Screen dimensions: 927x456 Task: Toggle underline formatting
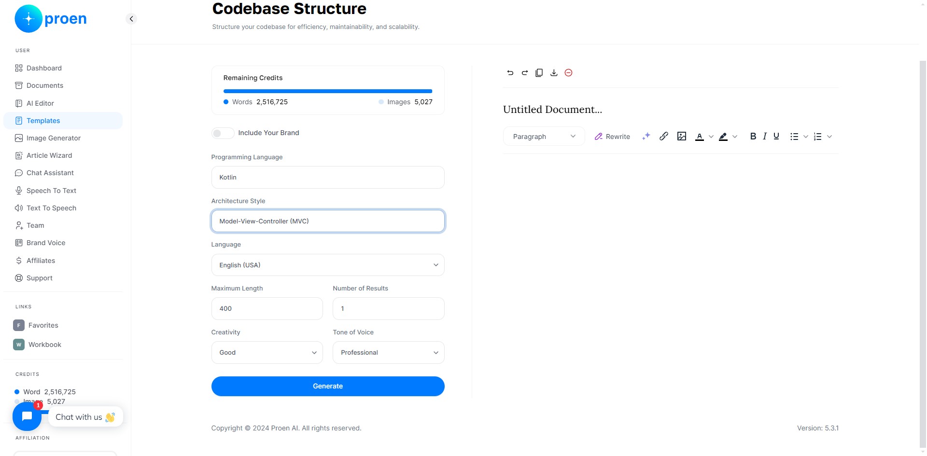[x=776, y=137]
